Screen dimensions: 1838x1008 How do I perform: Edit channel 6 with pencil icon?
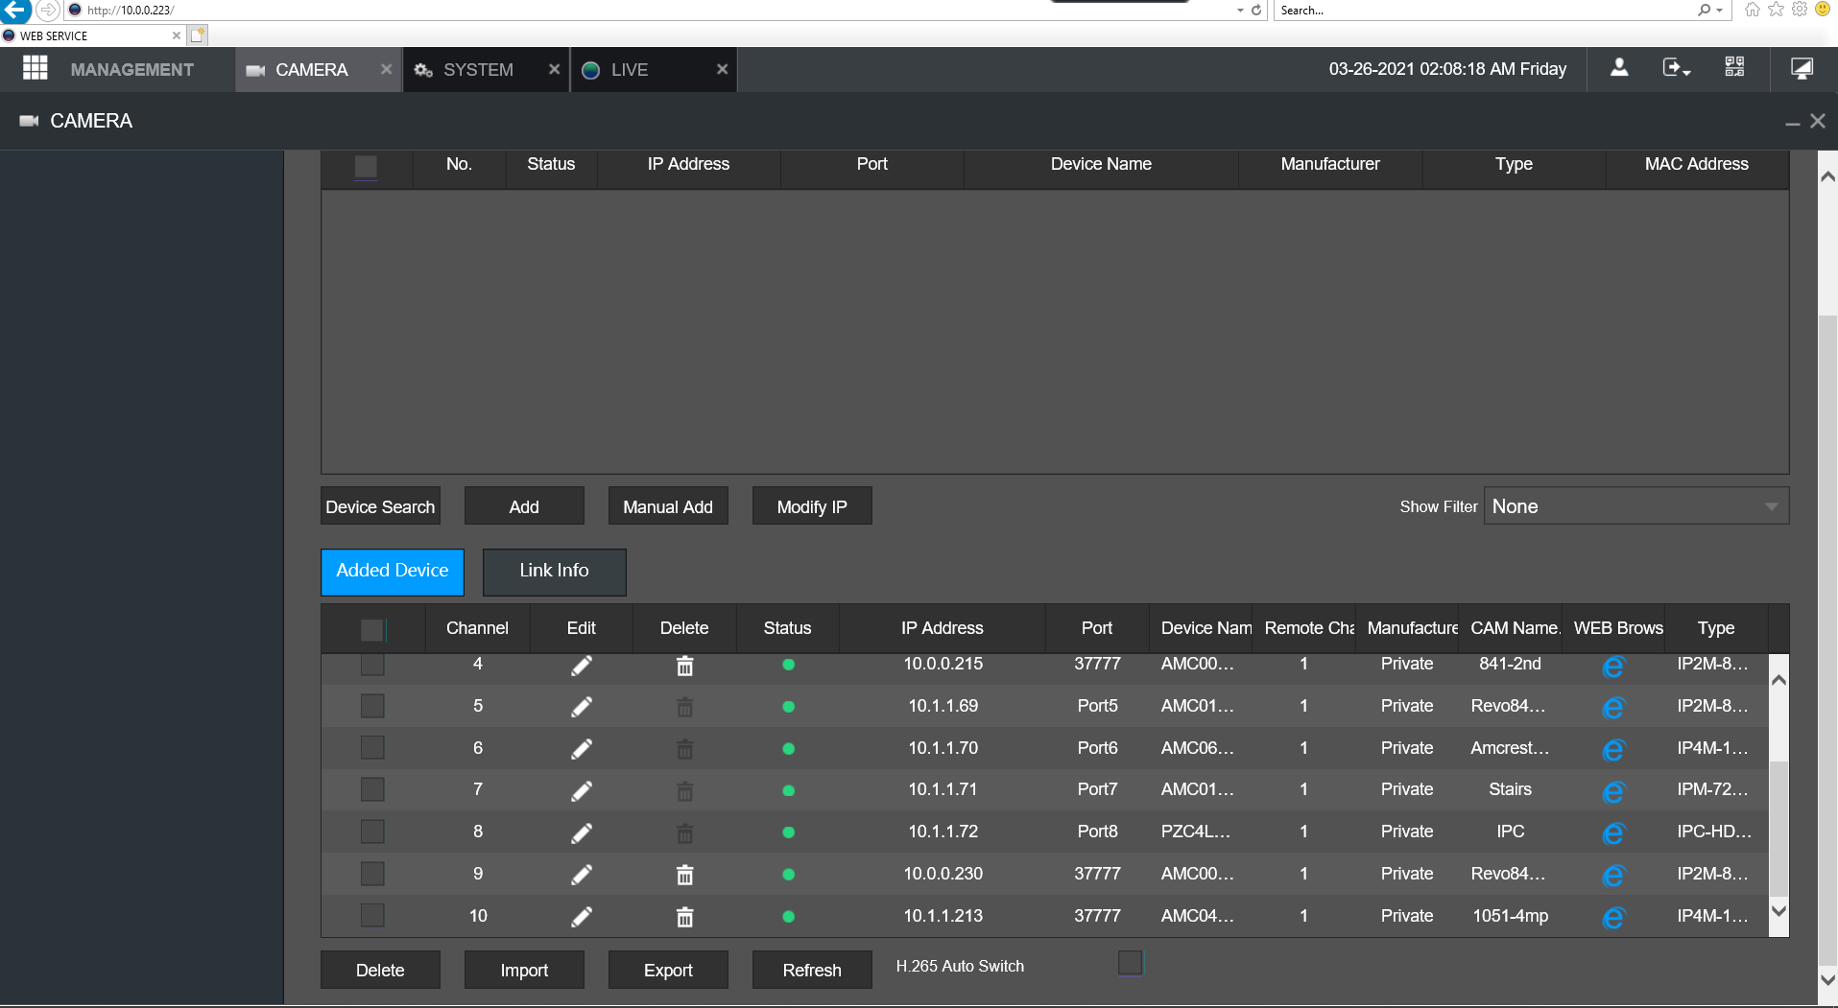[x=582, y=749]
